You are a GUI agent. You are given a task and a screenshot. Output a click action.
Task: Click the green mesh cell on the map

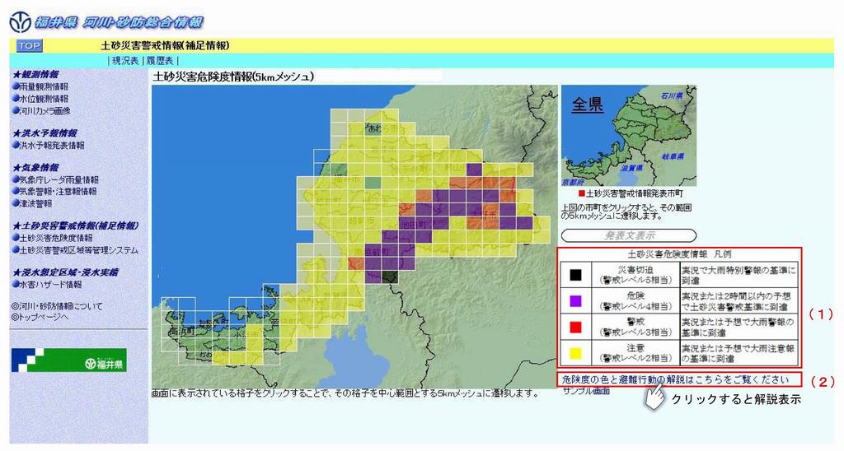[x=373, y=182]
